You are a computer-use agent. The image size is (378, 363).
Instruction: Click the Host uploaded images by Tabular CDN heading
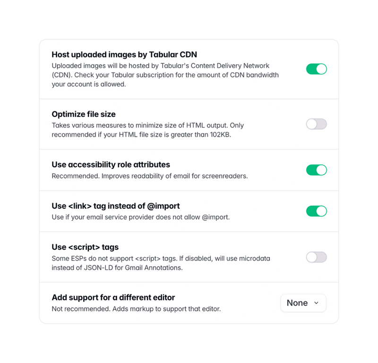(124, 54)
